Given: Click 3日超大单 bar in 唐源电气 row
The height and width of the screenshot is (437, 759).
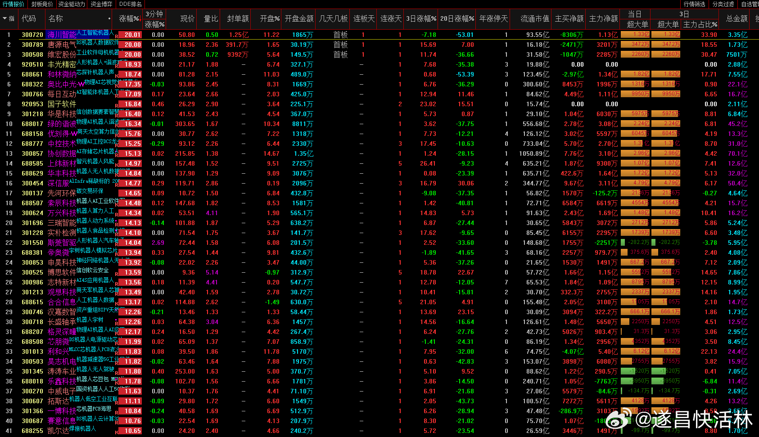Looking at the screenshot, I should click(x=666, y=44).
